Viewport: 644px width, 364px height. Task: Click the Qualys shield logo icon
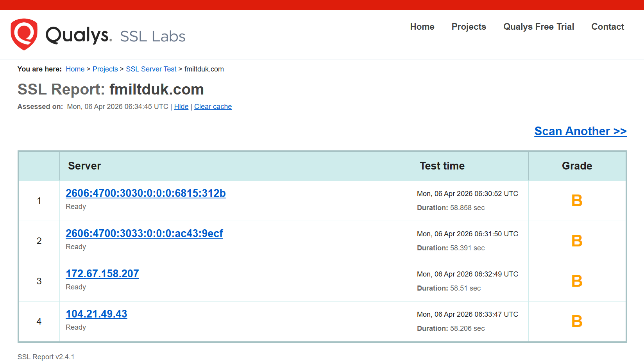point(24,34)
